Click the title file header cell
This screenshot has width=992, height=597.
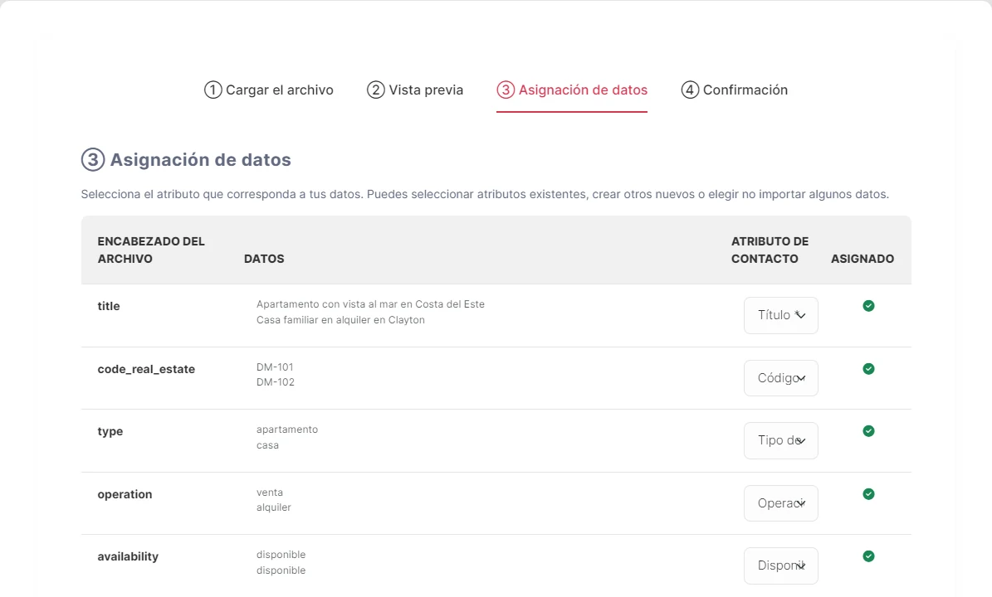109,306
